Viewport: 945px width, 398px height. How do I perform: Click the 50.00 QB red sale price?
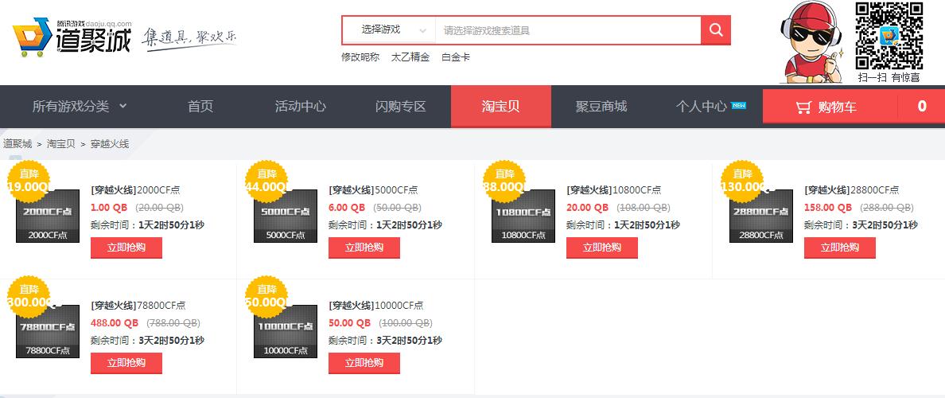pyautogui.click(x=349, y=322)
